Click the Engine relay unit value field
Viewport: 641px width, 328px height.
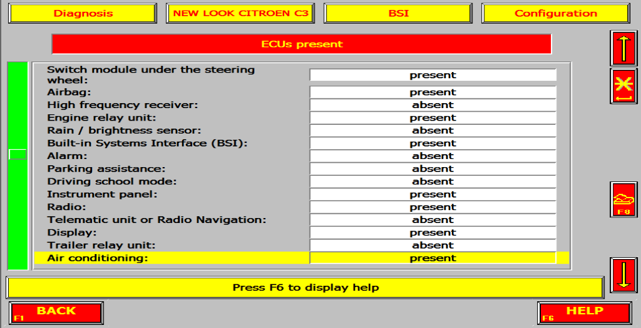[433, 117]
